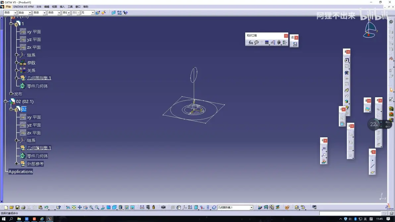Select the Fit All In view icon

click(x=74, y=207)
